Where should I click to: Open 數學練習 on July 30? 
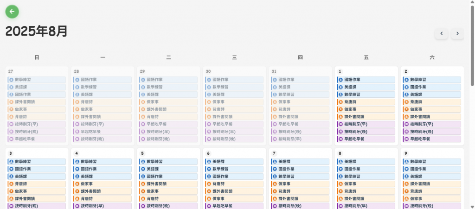(234, 87)
